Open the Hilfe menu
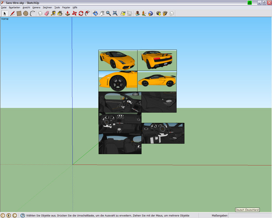 (75, 8)
